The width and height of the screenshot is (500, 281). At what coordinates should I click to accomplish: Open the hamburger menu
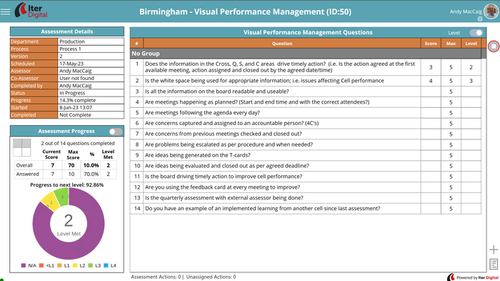pos(6,12)
